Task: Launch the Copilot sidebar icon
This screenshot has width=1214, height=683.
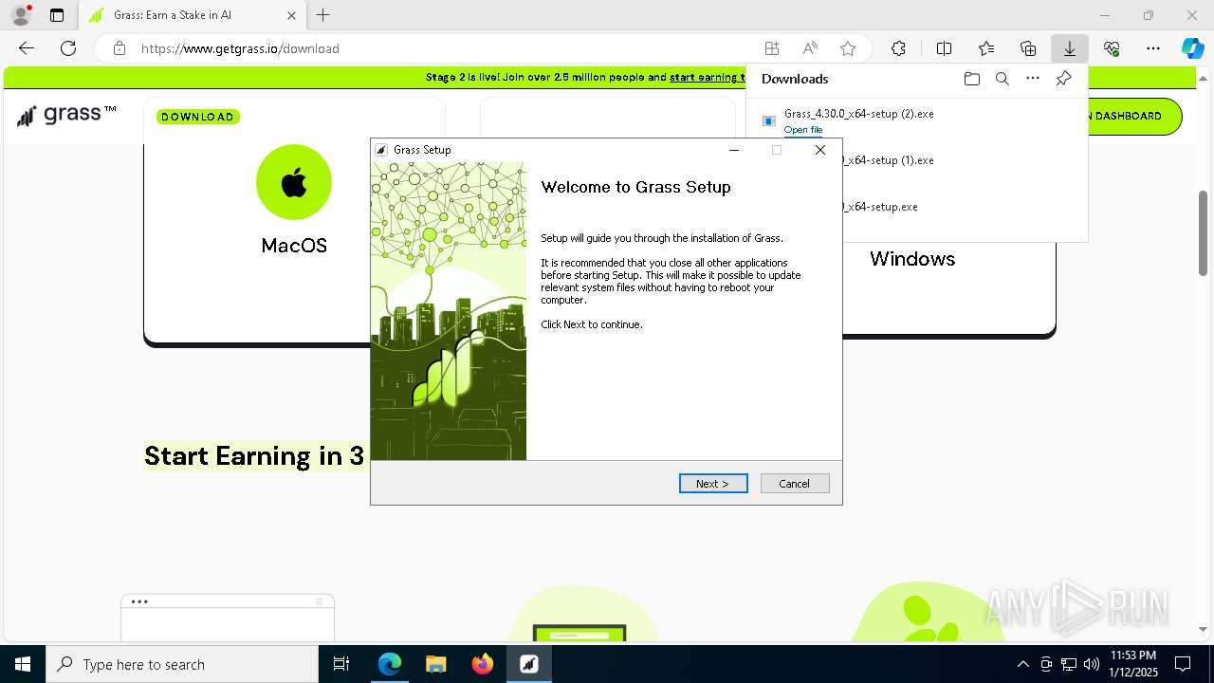Action: 1192,48
